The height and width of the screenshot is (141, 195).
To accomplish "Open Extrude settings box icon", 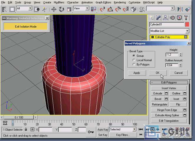I will pyautogui.click(x=166, y=94).
